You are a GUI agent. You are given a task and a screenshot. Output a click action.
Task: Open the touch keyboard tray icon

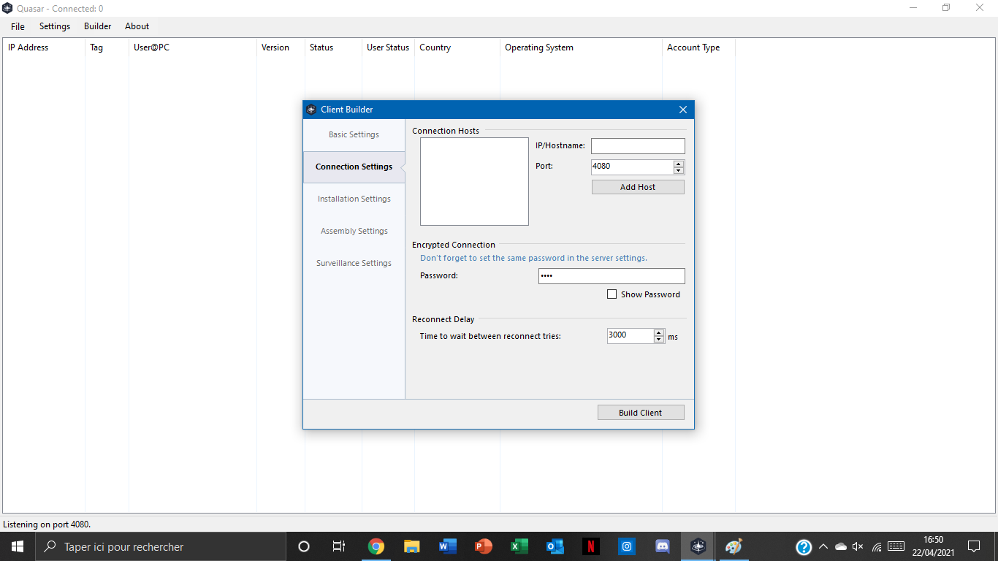pyautogui.click(x=896, y=546)
